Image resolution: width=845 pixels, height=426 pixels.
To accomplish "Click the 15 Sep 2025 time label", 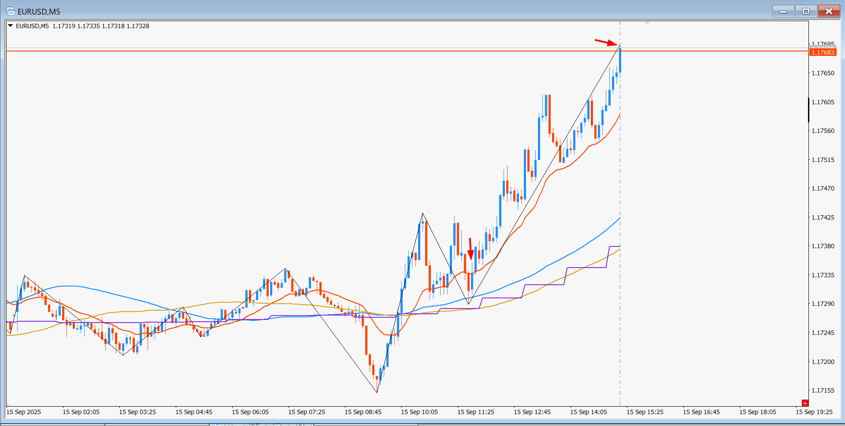I will (24, 412).
